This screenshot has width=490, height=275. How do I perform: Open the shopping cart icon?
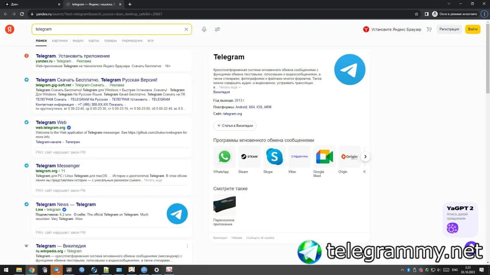click(x=429, y=29)
